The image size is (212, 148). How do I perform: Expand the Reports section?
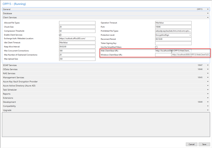click(208, 94)
